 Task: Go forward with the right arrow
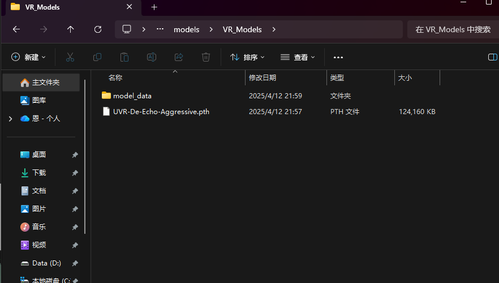coord(44,29)
